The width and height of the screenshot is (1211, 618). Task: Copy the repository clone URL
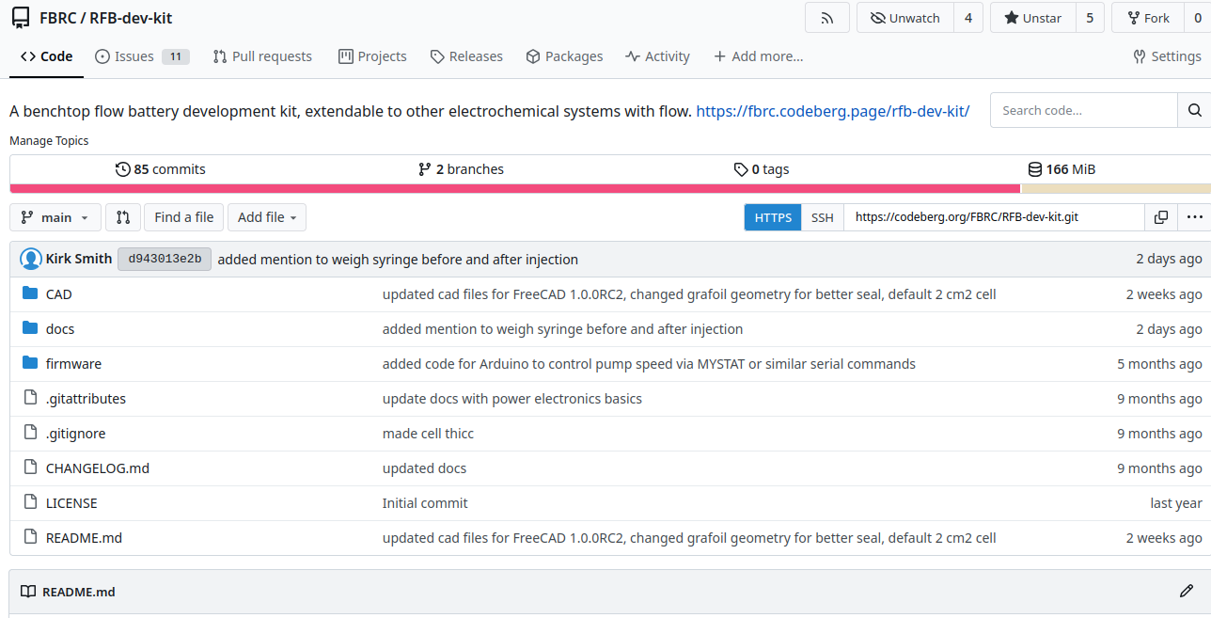click(x=1161, y=217)
